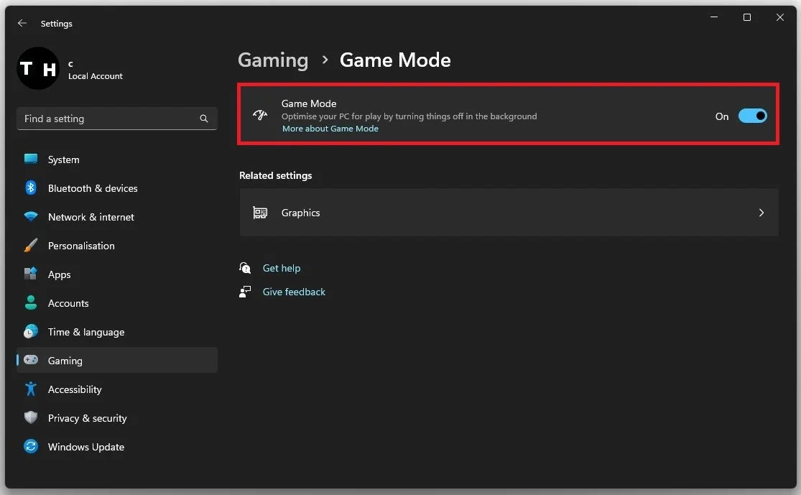
Task: Navigate back using the arrow button
Action: [x=22, y=22]
